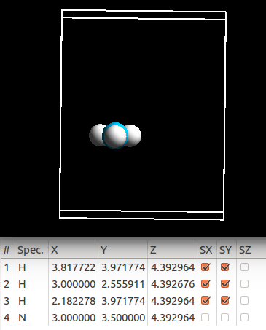Select X value 3.817722 of atom 1
266x330 pixels.
point(74,267)
